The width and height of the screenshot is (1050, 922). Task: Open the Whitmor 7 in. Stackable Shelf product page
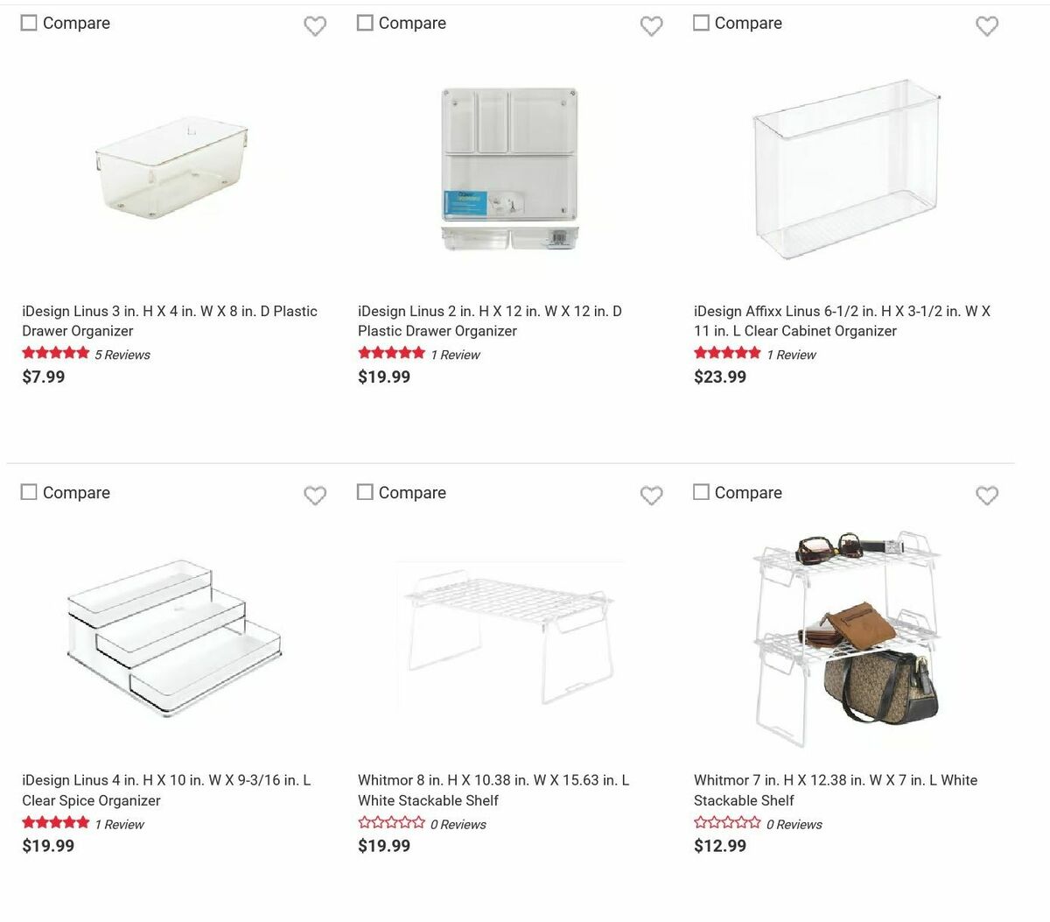(x=836, y=790)
